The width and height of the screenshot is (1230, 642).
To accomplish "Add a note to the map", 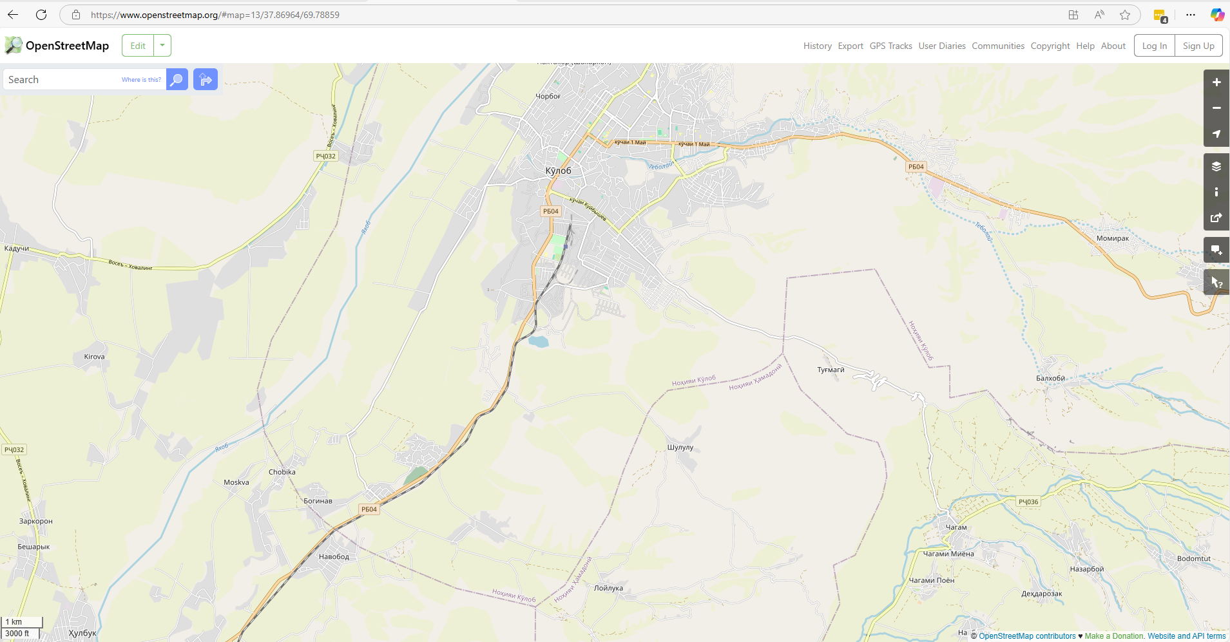I will point(1216,250).
